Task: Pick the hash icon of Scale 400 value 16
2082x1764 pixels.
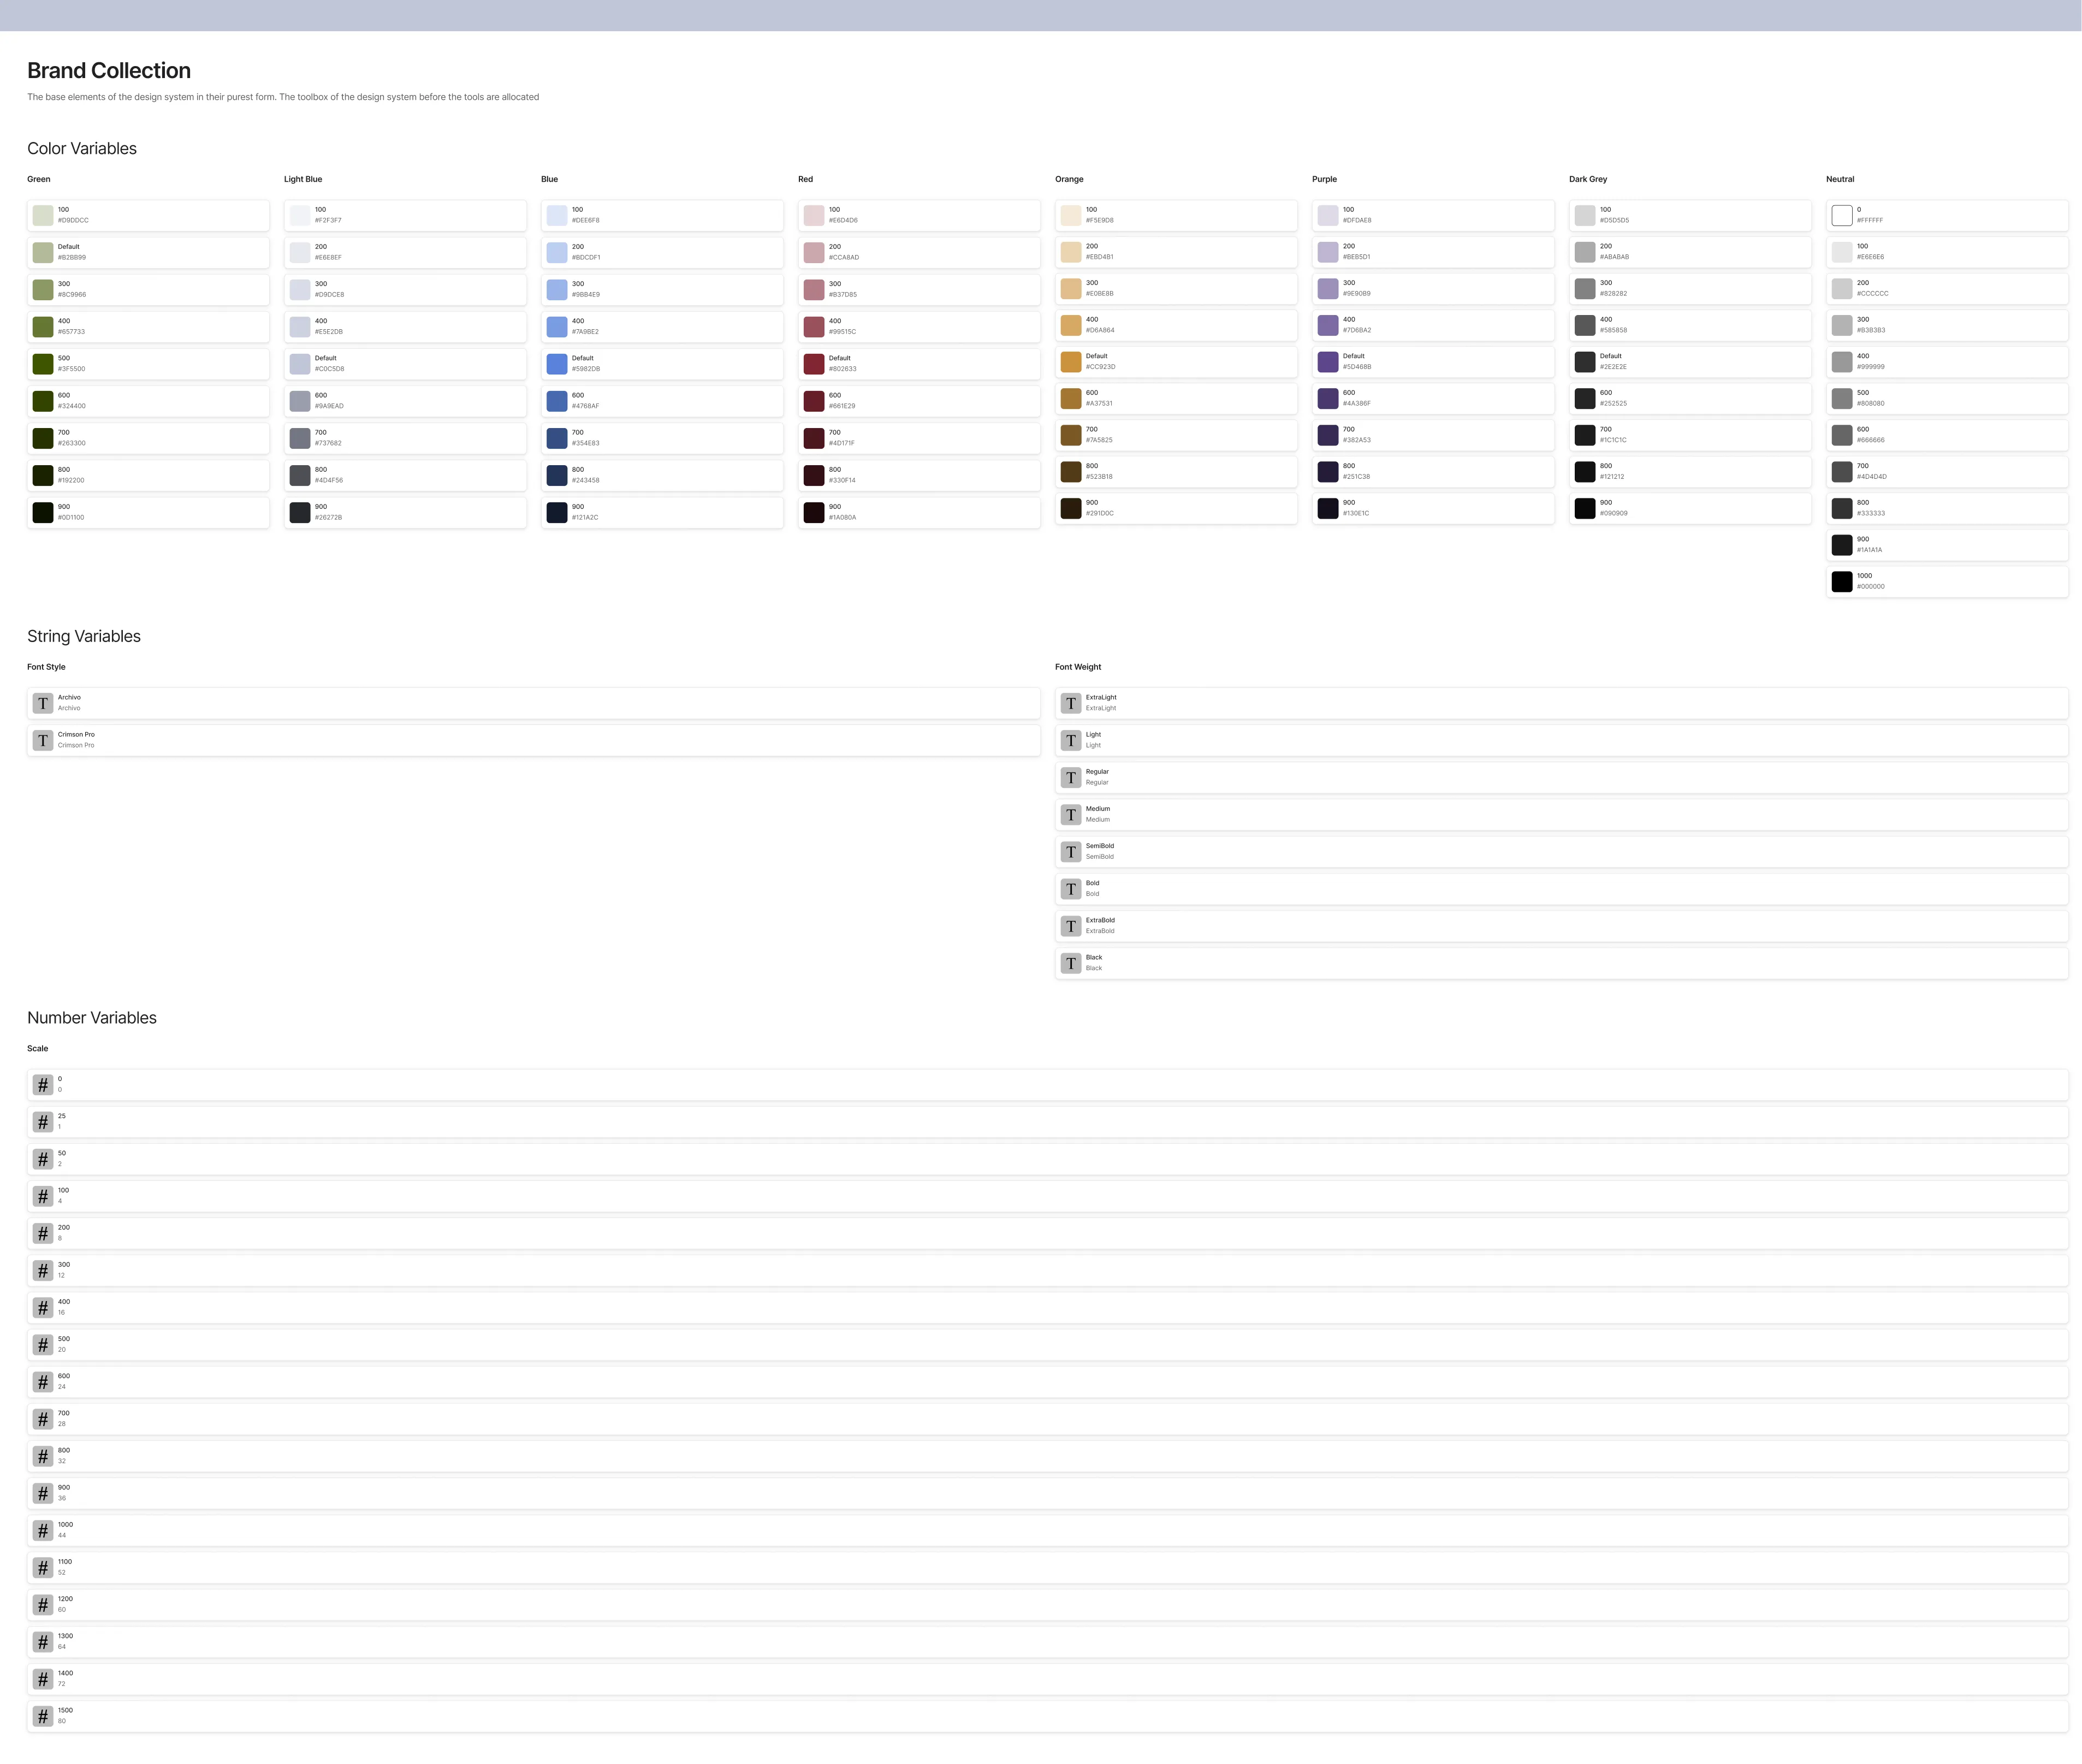Action: 43,1307
